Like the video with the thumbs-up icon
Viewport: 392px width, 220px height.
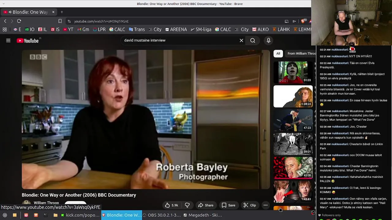click(171, 205)
